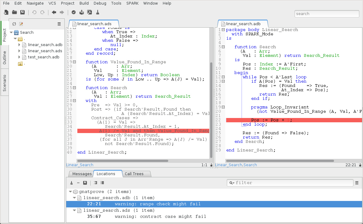The image size is (363, 224).
Task: Select test_search.adb file in project tree
Action: click(43, 57)
